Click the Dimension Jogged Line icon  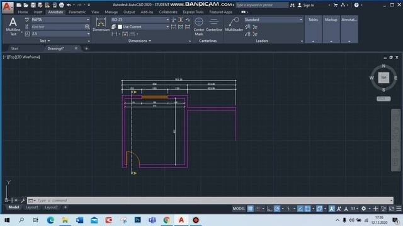click(x=188, y=19)
